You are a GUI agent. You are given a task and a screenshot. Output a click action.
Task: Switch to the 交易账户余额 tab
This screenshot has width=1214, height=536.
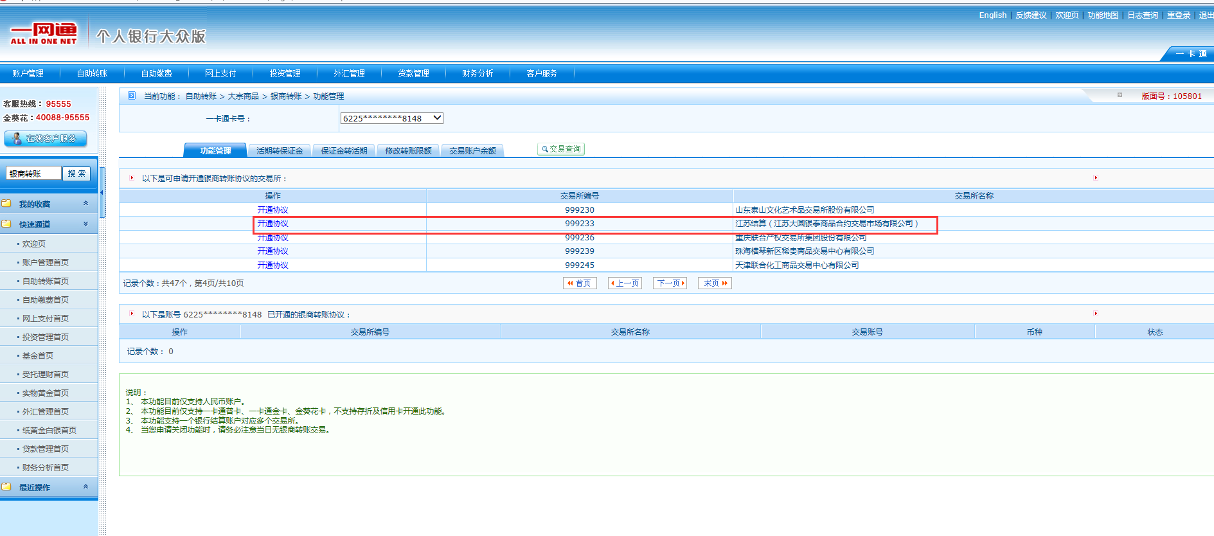pos(472,150)
